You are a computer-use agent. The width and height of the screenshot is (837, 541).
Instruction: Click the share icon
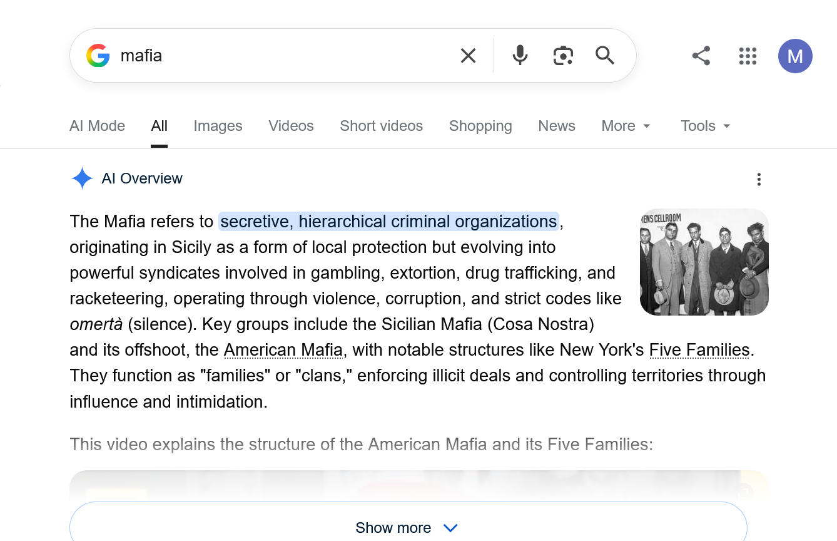[701, 56]
